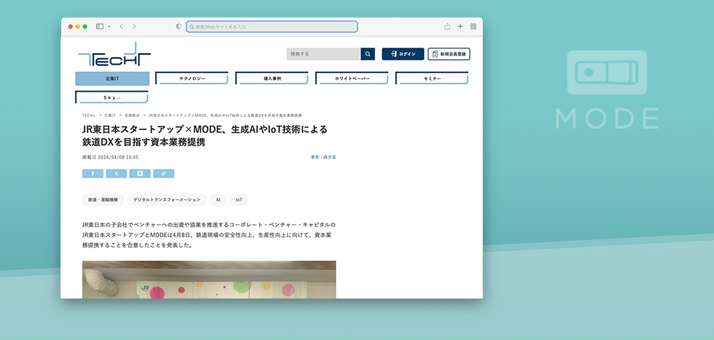This screenshot has width=714, height=340.
Task: Click the 企業動向 breadcrumb link
Action: [131, 116]
